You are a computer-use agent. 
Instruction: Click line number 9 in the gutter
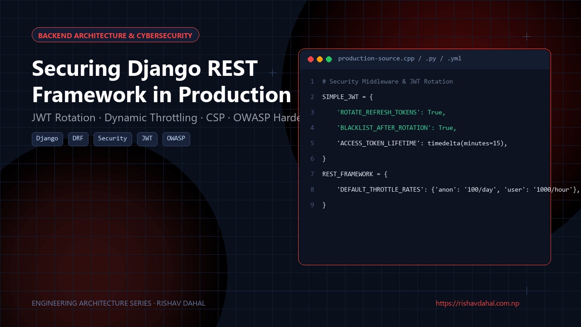(312, 205)
